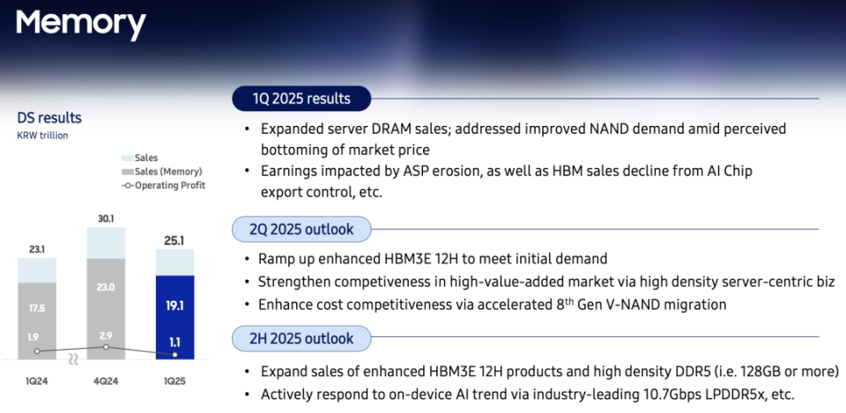Click the Operating Profit legend line marker
The width and height of the screenshot is (846, 413).
click(x=127, y=186)
